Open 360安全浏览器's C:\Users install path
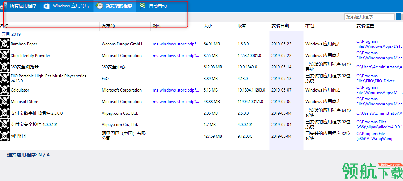Viewport: 403px width, 181px height. coord(379,67)
